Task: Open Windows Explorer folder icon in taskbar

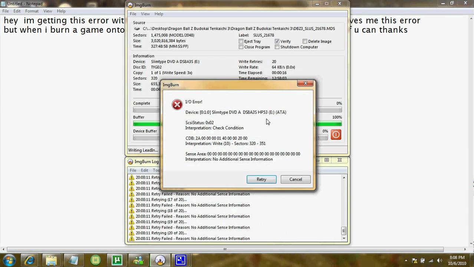Action: click(x=51, y=260)
